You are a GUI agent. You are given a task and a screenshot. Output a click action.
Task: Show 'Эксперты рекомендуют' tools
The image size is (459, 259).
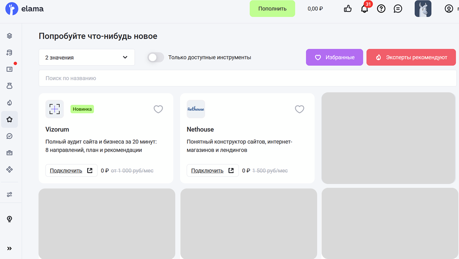[411, 57]
